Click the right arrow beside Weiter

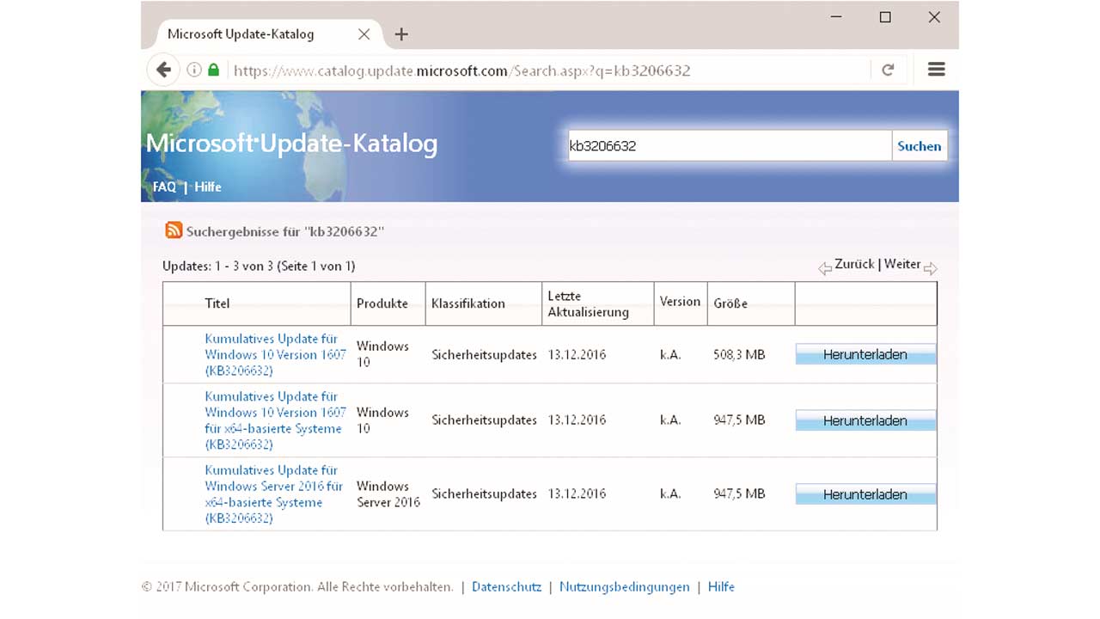click(x=931, y=269)
